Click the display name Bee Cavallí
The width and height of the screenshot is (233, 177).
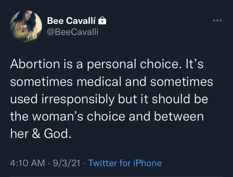(x=72, y=21)
